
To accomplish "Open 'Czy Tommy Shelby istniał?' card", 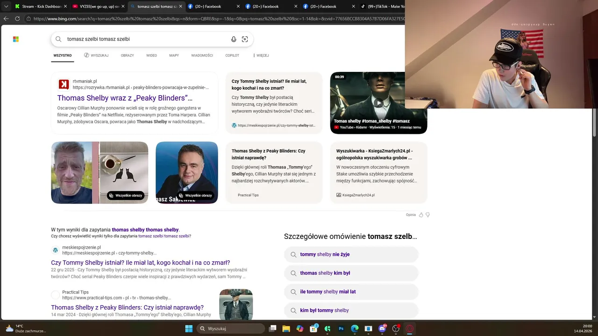I will point(274,103).
